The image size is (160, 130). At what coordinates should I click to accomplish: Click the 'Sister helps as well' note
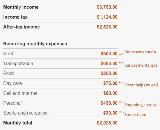tap(141, 85)
